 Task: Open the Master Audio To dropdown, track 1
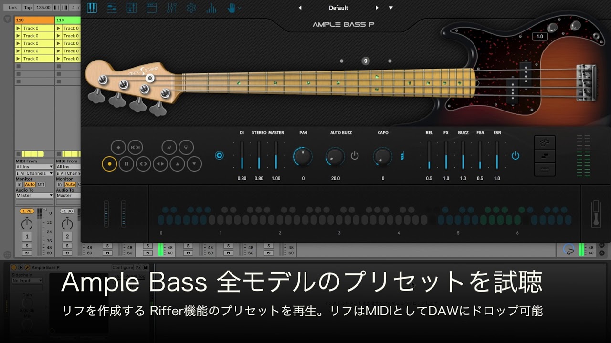pyautogui.click(x=34, y=196)
